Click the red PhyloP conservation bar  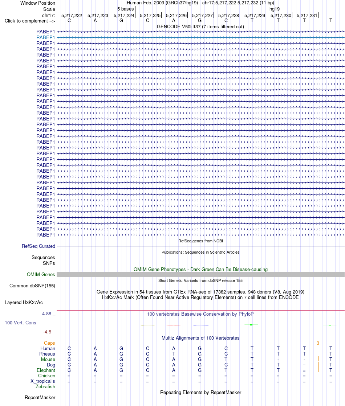tap(174, 325)
